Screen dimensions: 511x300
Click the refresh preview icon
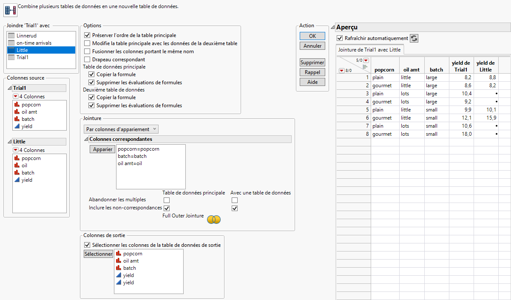click(x=414, y=38)
